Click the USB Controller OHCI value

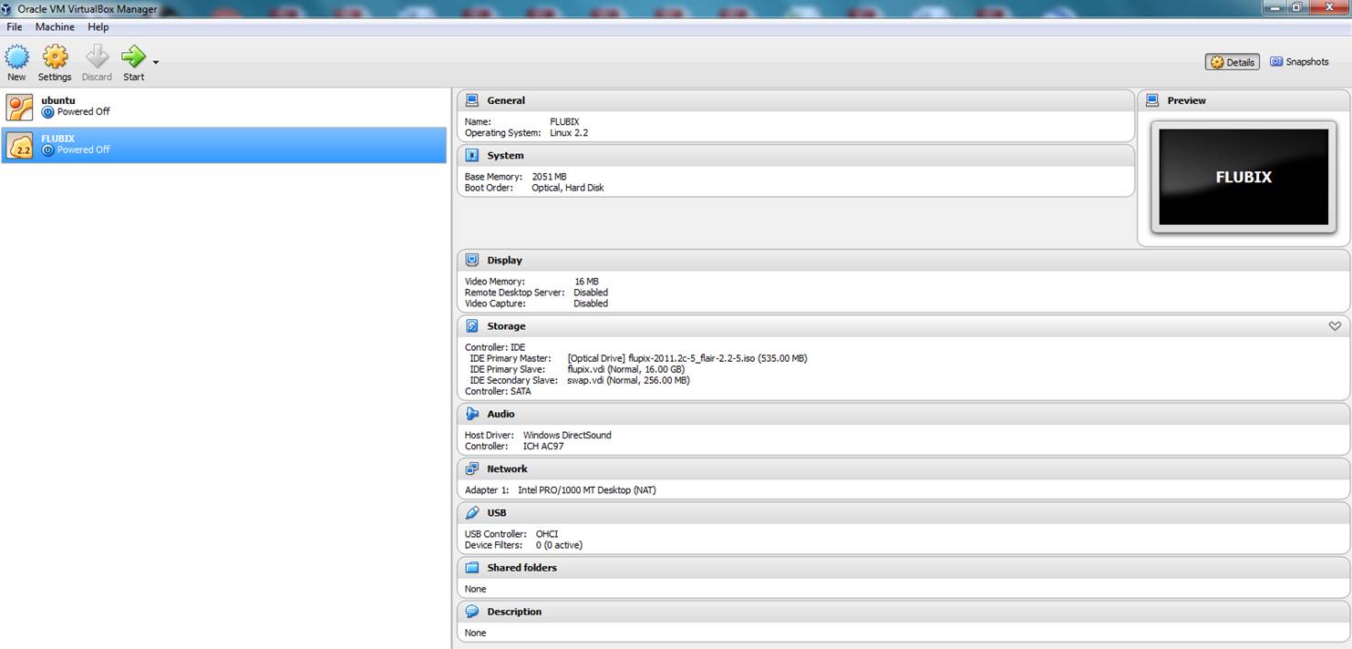(547, 534)
